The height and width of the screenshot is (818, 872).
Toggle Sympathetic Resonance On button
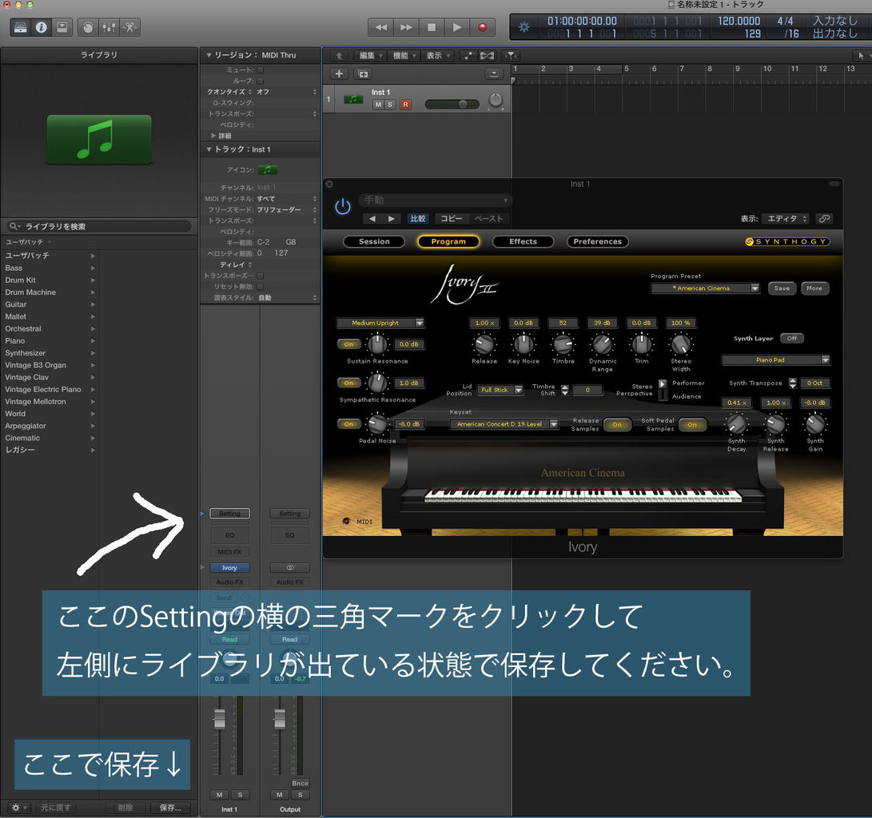click(x=348, y=383)
